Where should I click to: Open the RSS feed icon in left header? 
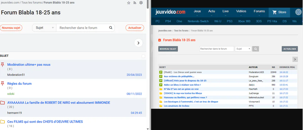(x=135, y=3)
